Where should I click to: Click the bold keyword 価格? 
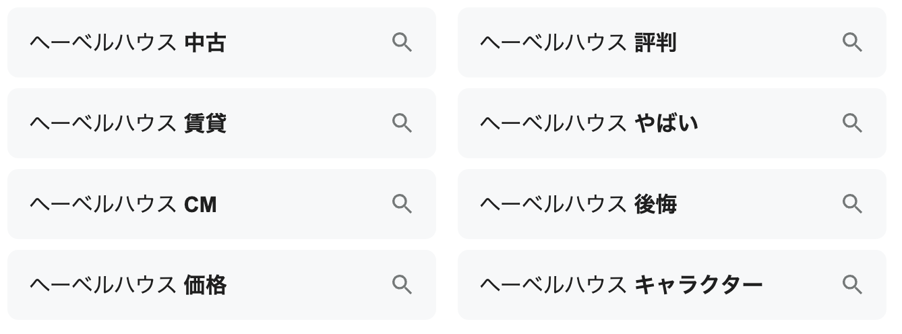(205, 286)
